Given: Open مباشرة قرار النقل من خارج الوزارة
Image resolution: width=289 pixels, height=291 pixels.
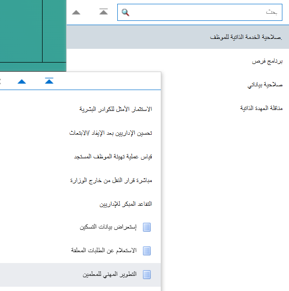Looking at the screenshot, I should (x=111, y=181).
